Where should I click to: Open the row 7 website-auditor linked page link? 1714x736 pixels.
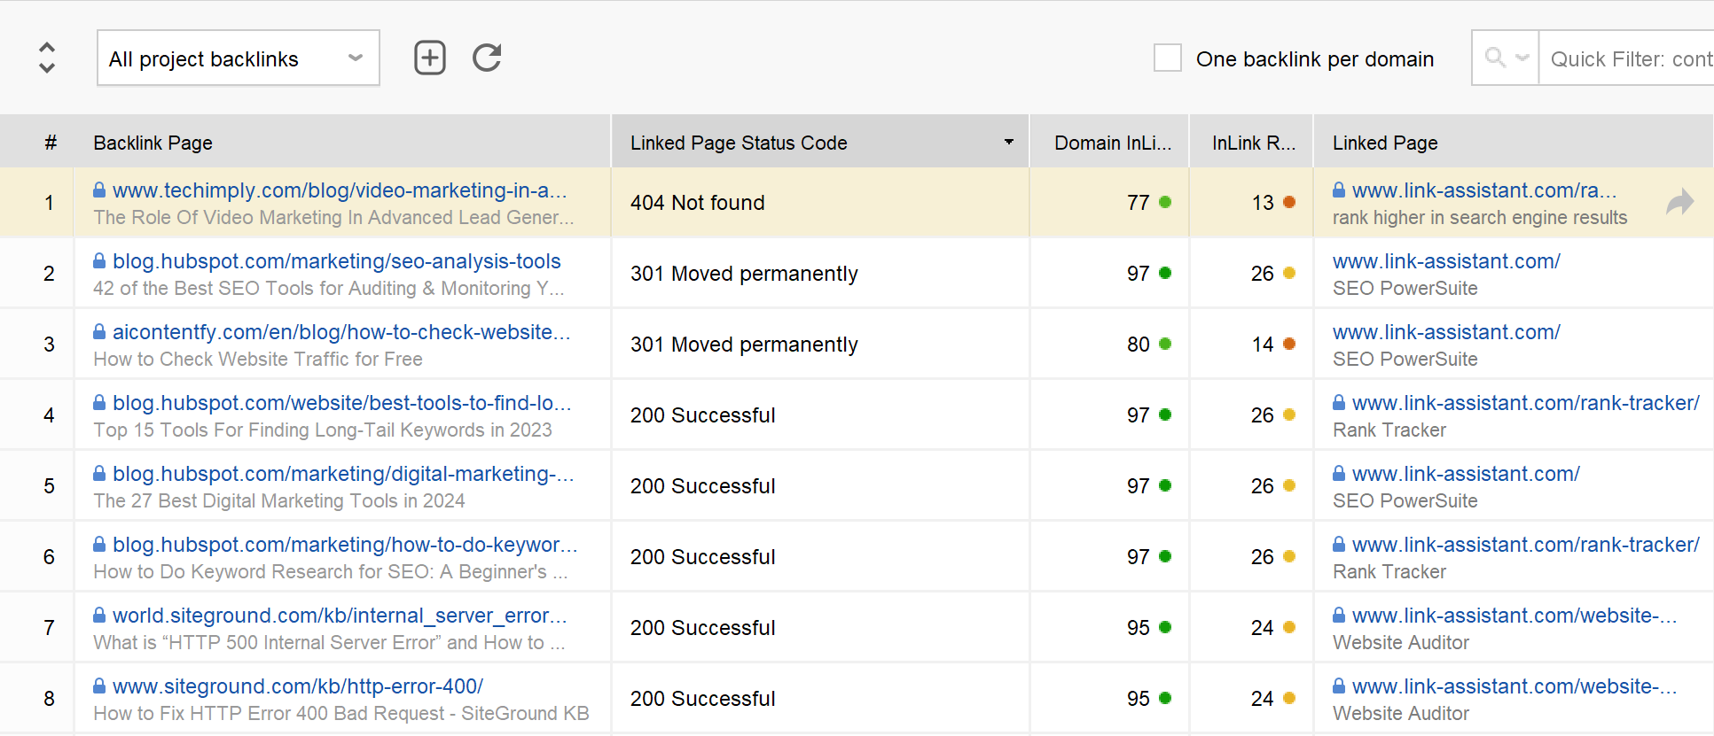point(1514,616)
